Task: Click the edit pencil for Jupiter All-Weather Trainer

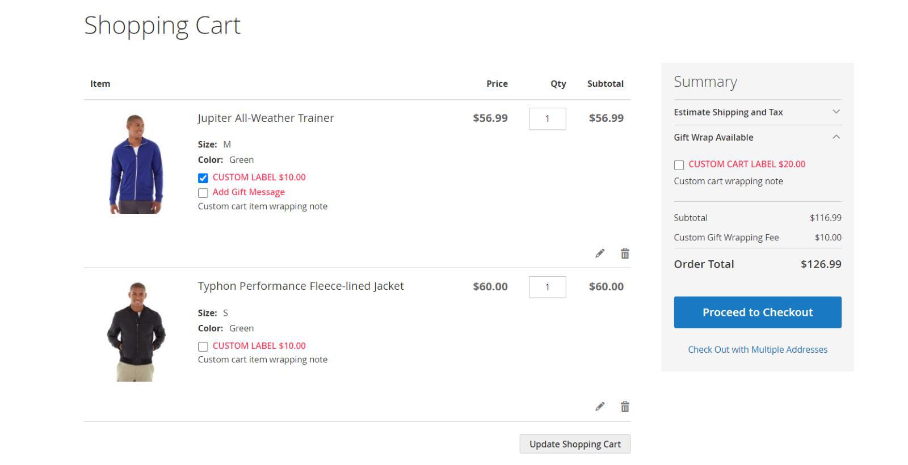Action: [600, 253]
